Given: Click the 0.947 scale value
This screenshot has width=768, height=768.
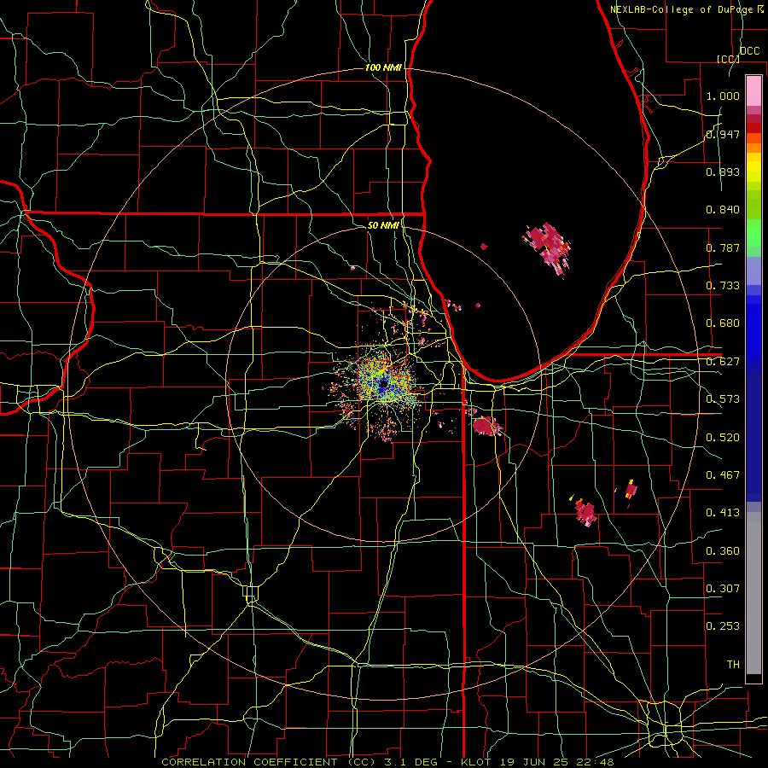Looking at the screenshot, I should point(723,134).
